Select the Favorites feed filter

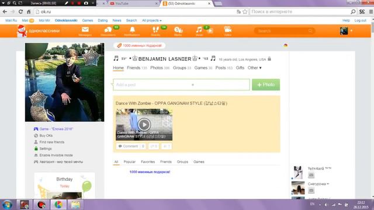(x=148, y=162)
